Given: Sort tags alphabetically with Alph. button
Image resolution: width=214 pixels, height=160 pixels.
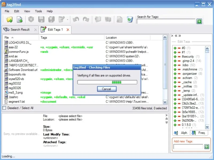Looking at the screenshot, I should tap(181, 133).
